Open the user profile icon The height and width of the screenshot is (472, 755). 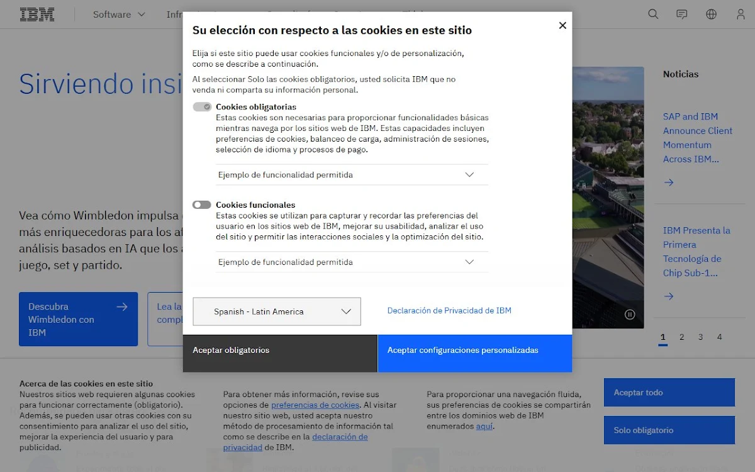click(x=741, y=14)
